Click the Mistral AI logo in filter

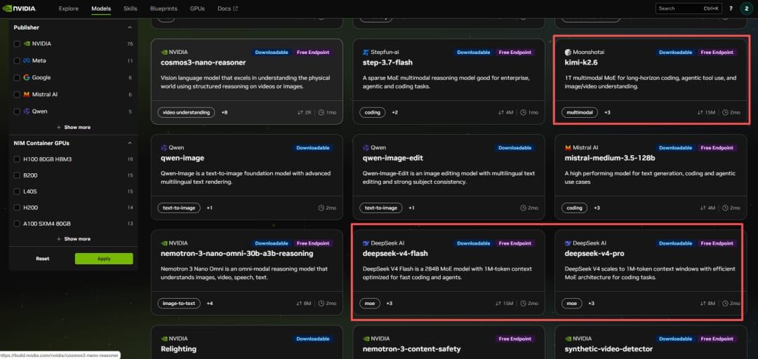click(27, 94)
